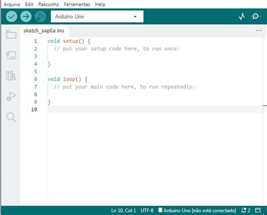This screenshot has height=215, width=267.
Task: Click UTF-8 encoding in status bar
Action: tap(147, 210)
